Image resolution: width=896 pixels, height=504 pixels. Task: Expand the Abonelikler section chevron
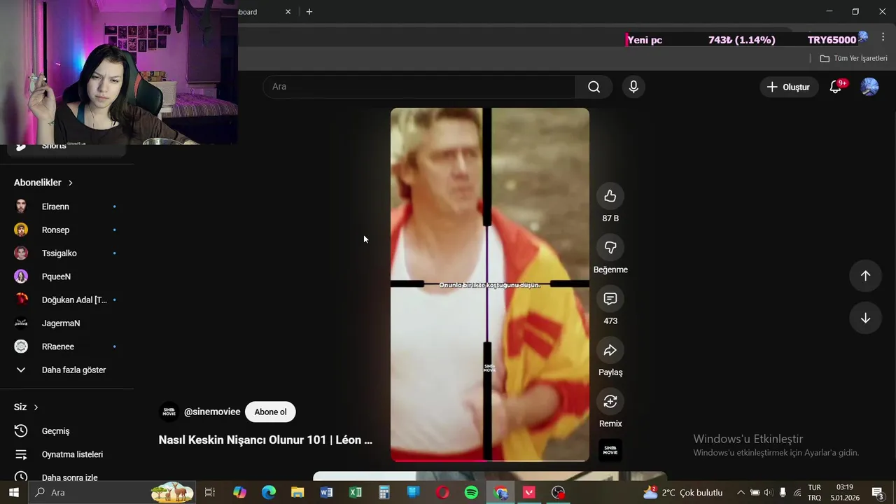[x=71, y=183]
